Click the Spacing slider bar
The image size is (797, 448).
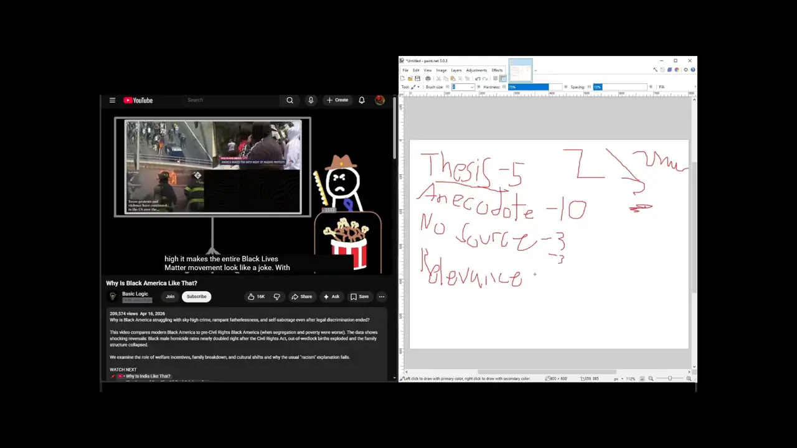(620, 87)
